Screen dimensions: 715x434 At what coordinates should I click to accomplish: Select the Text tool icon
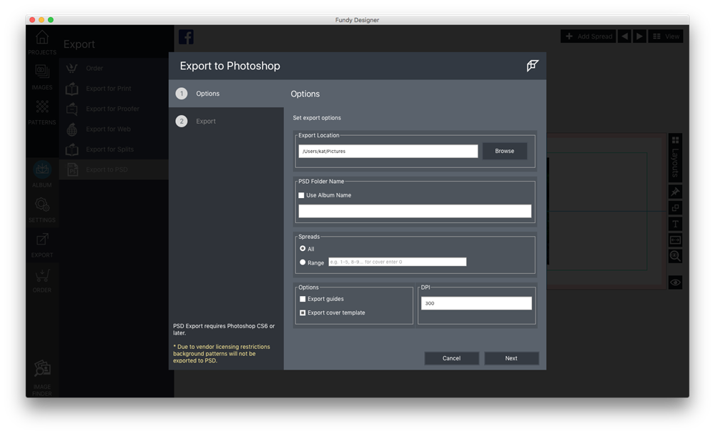pyautogui.click(x=676, y=224)
